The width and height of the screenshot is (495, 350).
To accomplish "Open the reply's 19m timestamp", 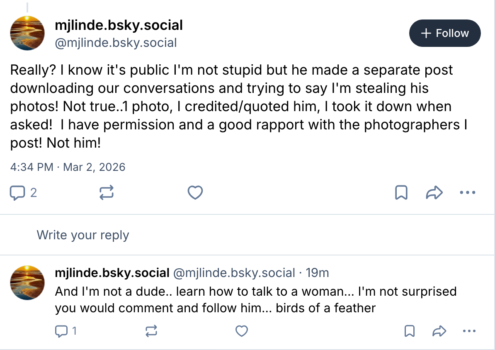I will (x=317, y=273).
